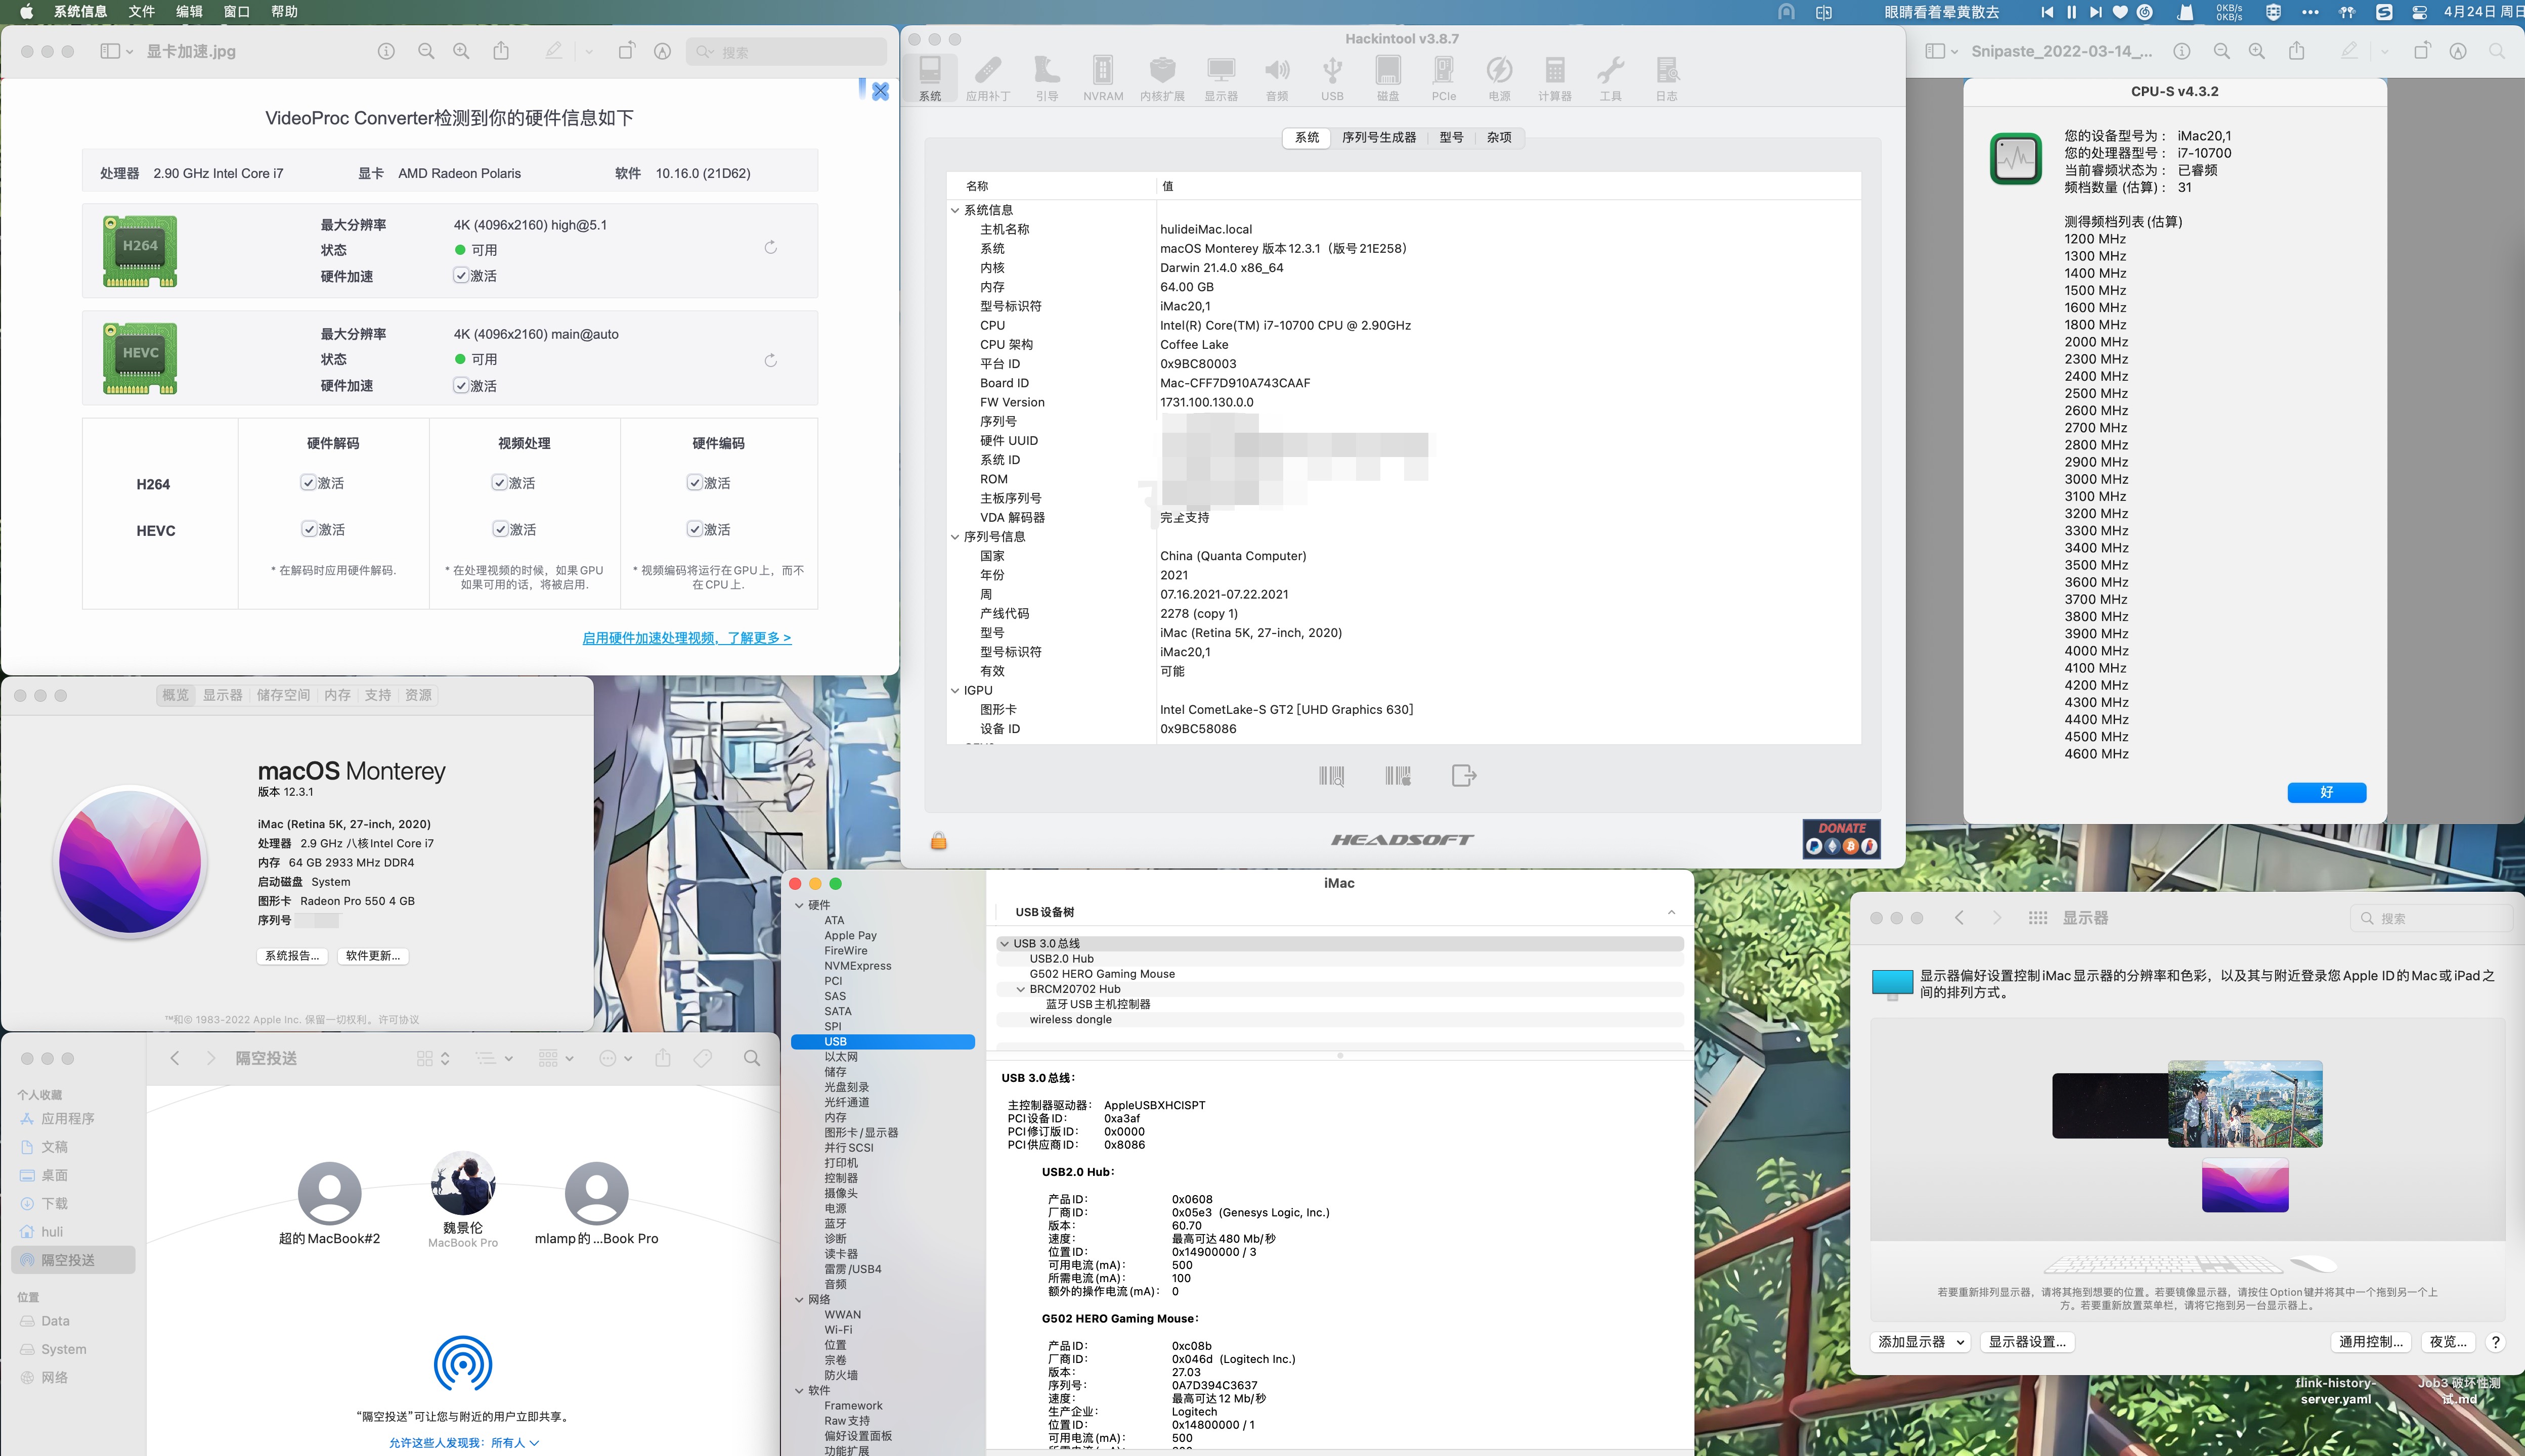Screen dimensions: 2525x1456
Task: Refresh the H264 hardware status
Action: (x=770, y=248)
